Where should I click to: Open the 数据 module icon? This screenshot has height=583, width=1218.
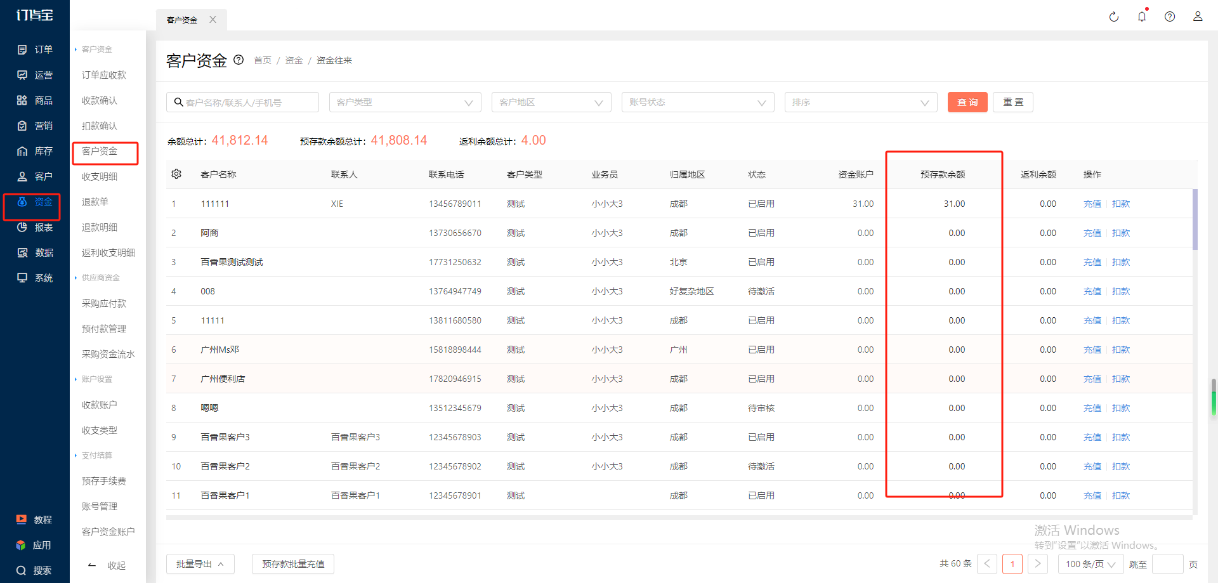22,252
